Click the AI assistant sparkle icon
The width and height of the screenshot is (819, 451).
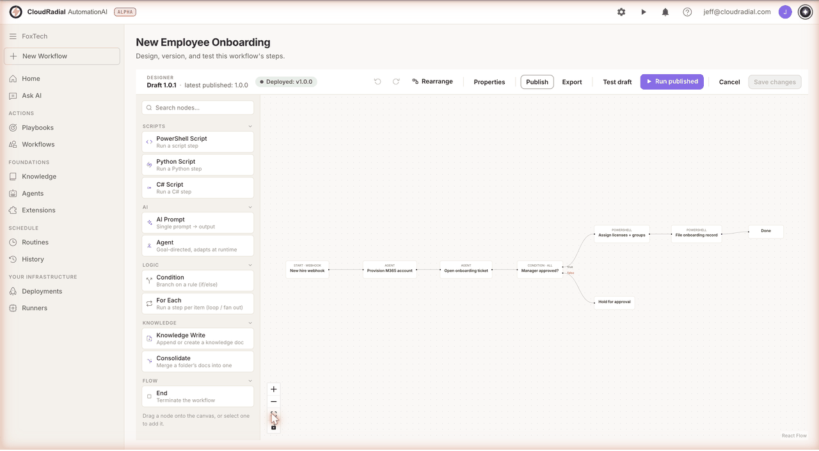[806, 12]
